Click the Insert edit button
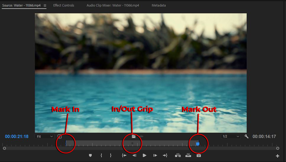The height and width of the screenshot is (162, 286). 178,155
